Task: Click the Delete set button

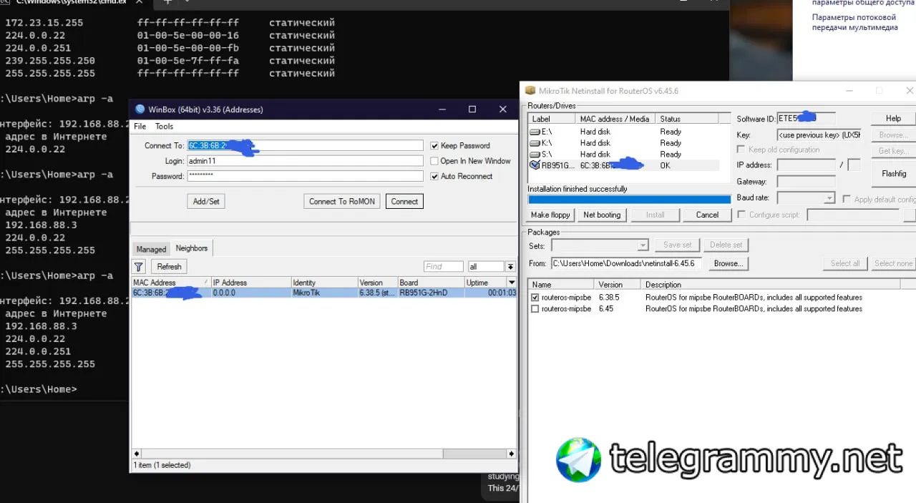Action: 726,245
